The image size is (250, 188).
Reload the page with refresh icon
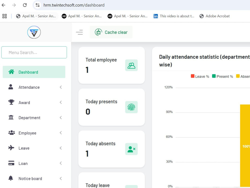point(25,5)
